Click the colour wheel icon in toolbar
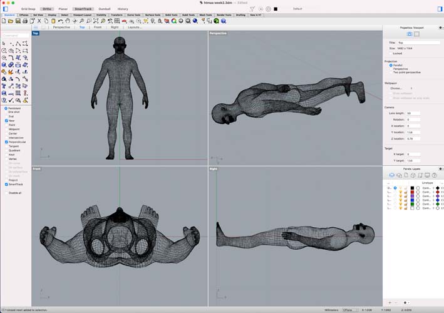Viewport: 444px width, 313px height. (x=174, y=21)
